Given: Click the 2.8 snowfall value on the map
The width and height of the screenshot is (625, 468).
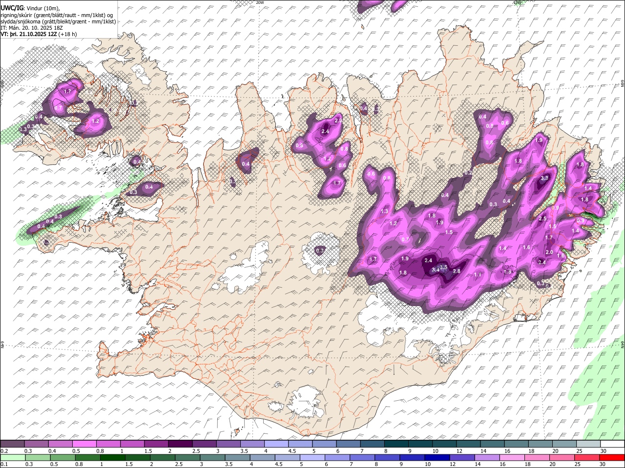Looking at the screenshot, I should tap(457, 271).
